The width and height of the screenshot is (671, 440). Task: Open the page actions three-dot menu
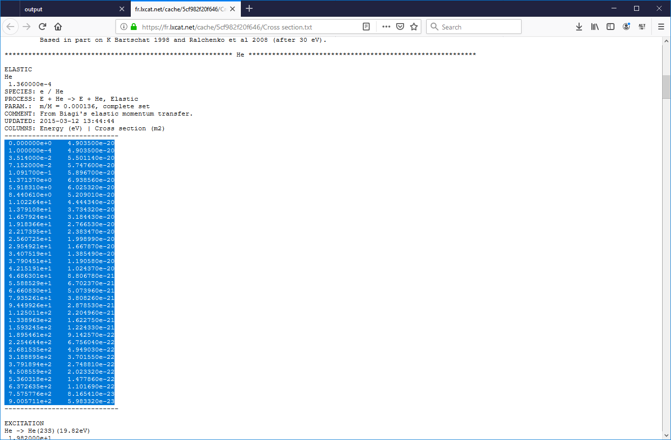386,27
